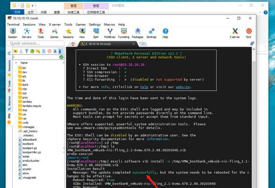275x188 pixels.
Task: Click the X server toolbar icon
Action: (235, 33)
